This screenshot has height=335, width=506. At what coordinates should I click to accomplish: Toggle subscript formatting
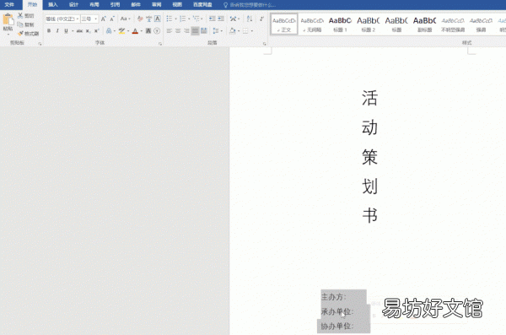pyautogui.click(x=88, y=31)
